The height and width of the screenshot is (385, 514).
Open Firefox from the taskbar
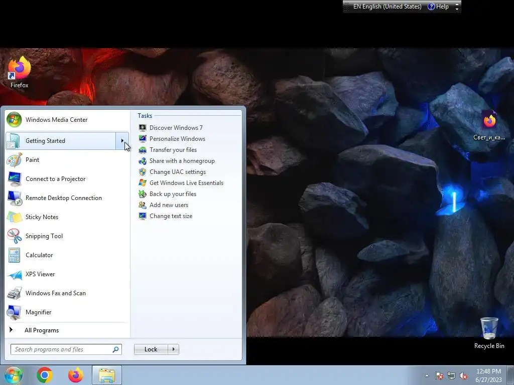[76, 375]
